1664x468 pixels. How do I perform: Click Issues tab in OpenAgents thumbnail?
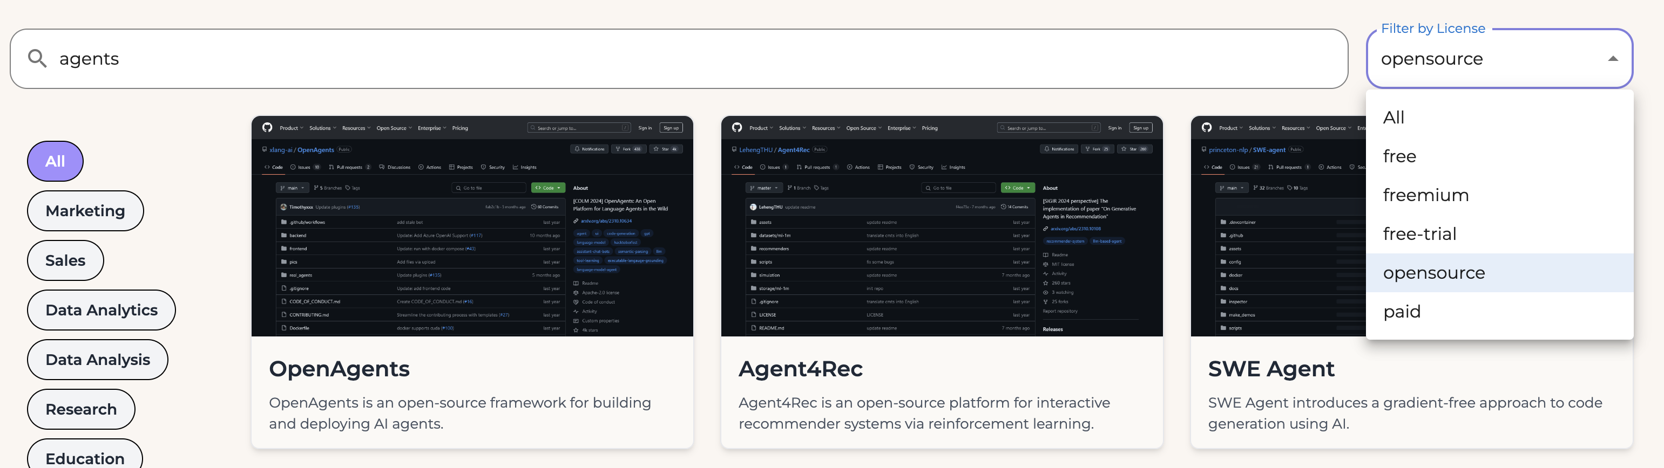click(x=306, y=167)
